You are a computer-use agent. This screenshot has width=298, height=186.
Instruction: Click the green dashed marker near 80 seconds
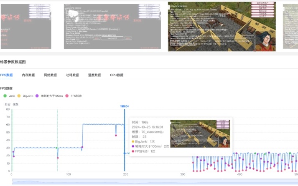click(57, 140)
